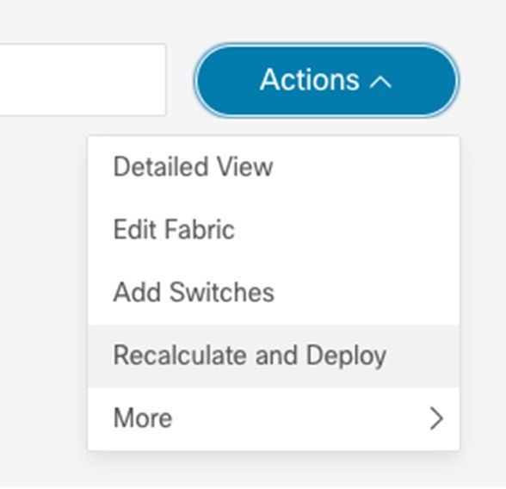Viewport: 506px width, 489px height.
Task: Open Detailed View of the fabric
Action: point(274,167)
